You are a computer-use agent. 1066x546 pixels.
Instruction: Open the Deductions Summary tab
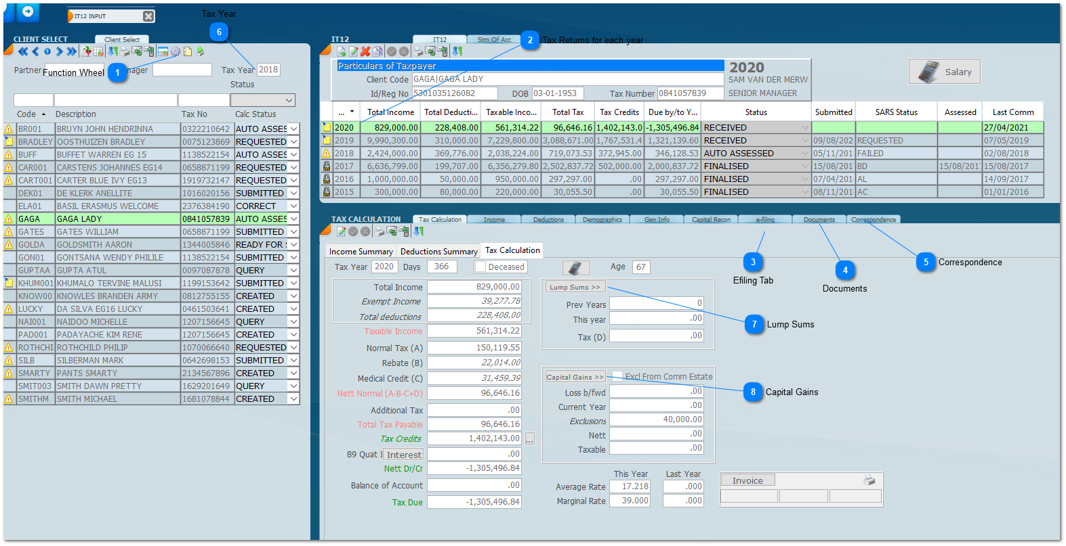pos(438,251)
